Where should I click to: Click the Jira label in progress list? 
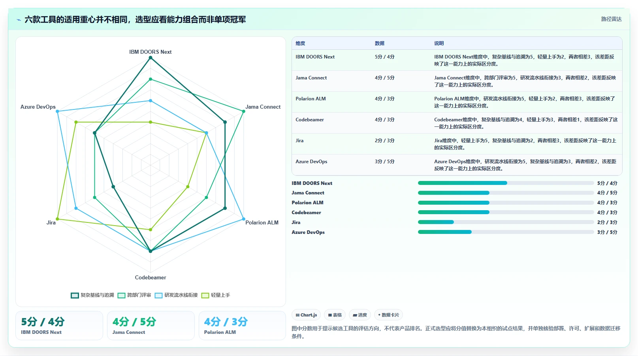(x=296, y=222)
